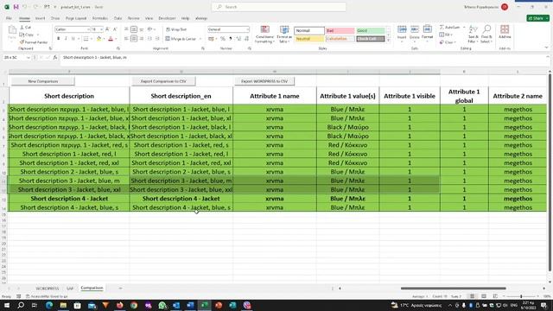Screen dimensions: 553x311
Task: Open Add-ins
Action: (505, 32)
